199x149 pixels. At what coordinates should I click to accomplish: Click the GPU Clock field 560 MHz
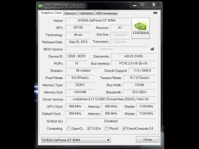click(x=75, y=106)
